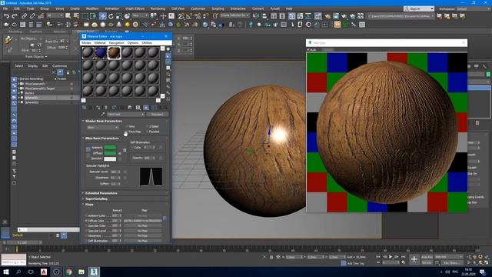Create a sphere primitive from toolbar
This screenshot has height=277, width=492.
click(x=102, y=25)
